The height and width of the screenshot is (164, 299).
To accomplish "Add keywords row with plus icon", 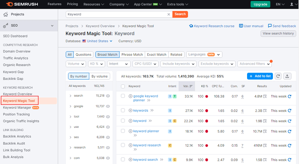I will click(131, 110).
